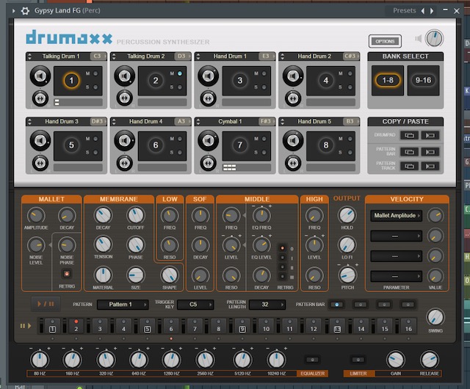Switch to drum bank 9-16
Image resolution: width=470 pixels, height=389 pixels.
pos(423,80)
